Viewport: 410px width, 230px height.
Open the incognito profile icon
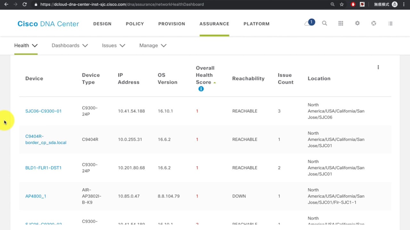395,4
